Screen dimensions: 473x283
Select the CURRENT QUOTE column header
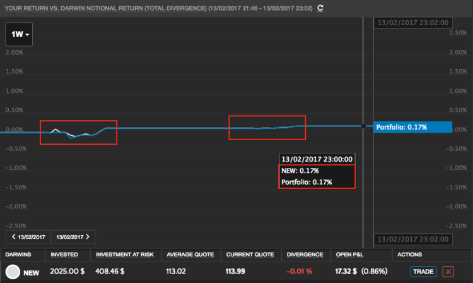[x=250, y=255]
